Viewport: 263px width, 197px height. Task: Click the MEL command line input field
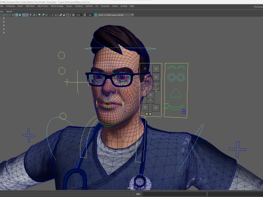(174, 194)
